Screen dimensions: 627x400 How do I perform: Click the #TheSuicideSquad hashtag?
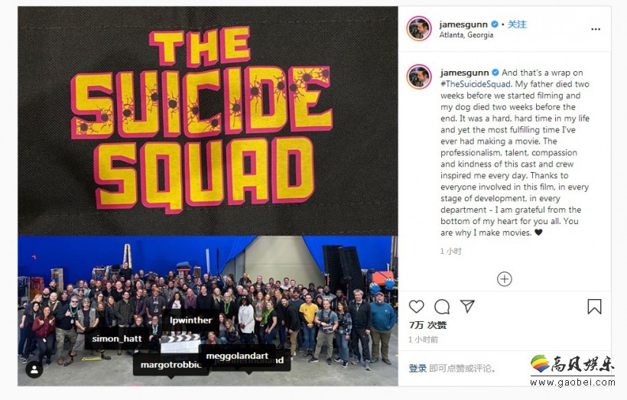pyautogui.click(x=476, y=84)
